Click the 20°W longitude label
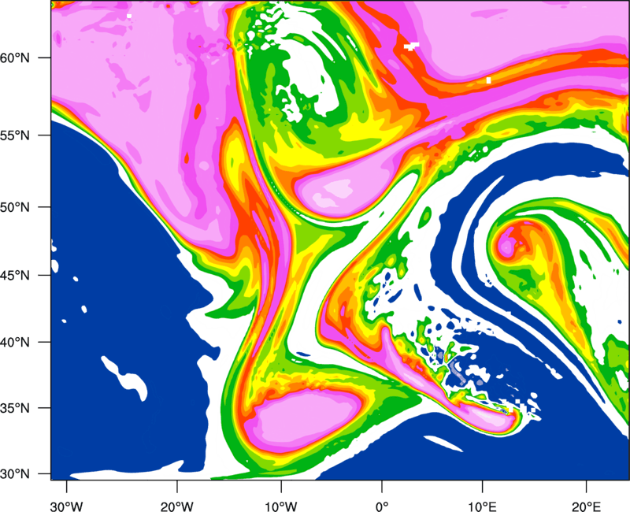This screenshot has width=630, height=512. 177,506
